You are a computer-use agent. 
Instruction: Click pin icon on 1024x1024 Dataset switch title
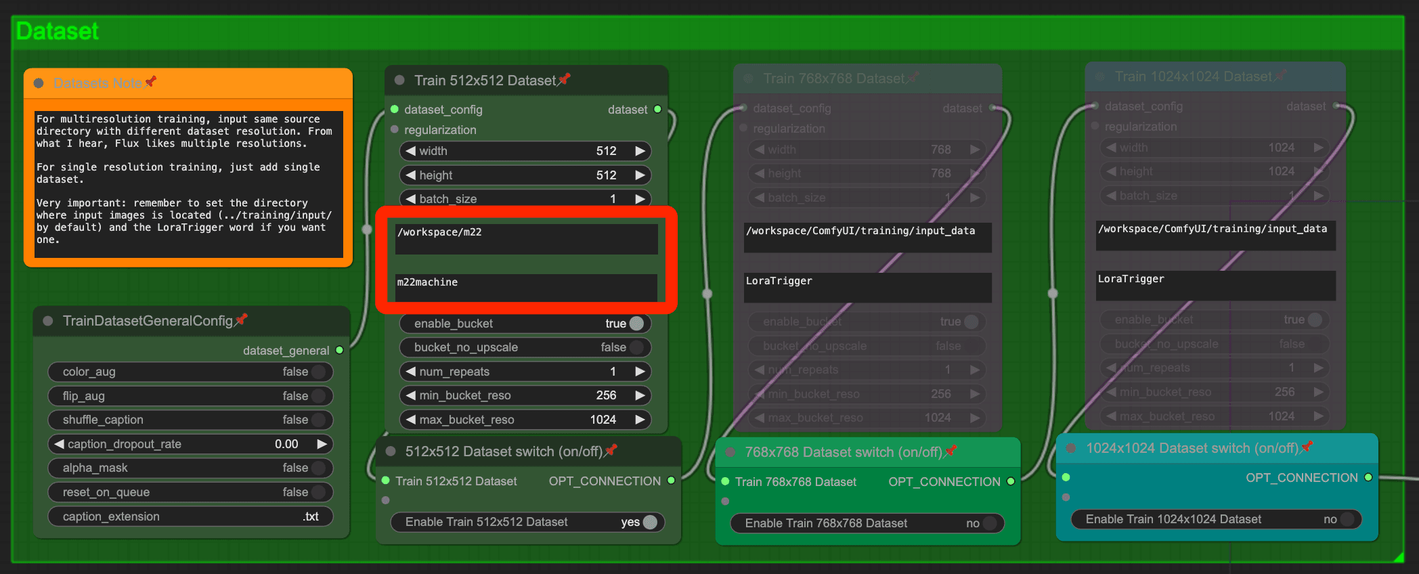click(1307, 447)
